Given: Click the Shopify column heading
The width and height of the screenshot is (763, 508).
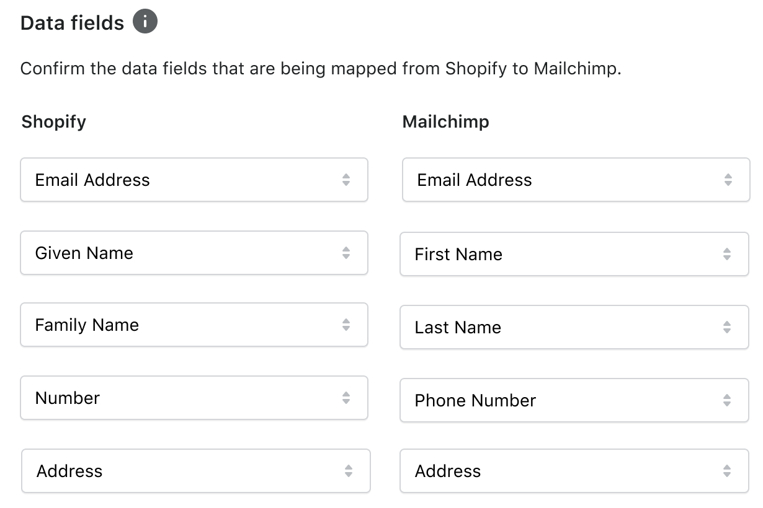Looking at the screenshot, I should click(53, 121).
